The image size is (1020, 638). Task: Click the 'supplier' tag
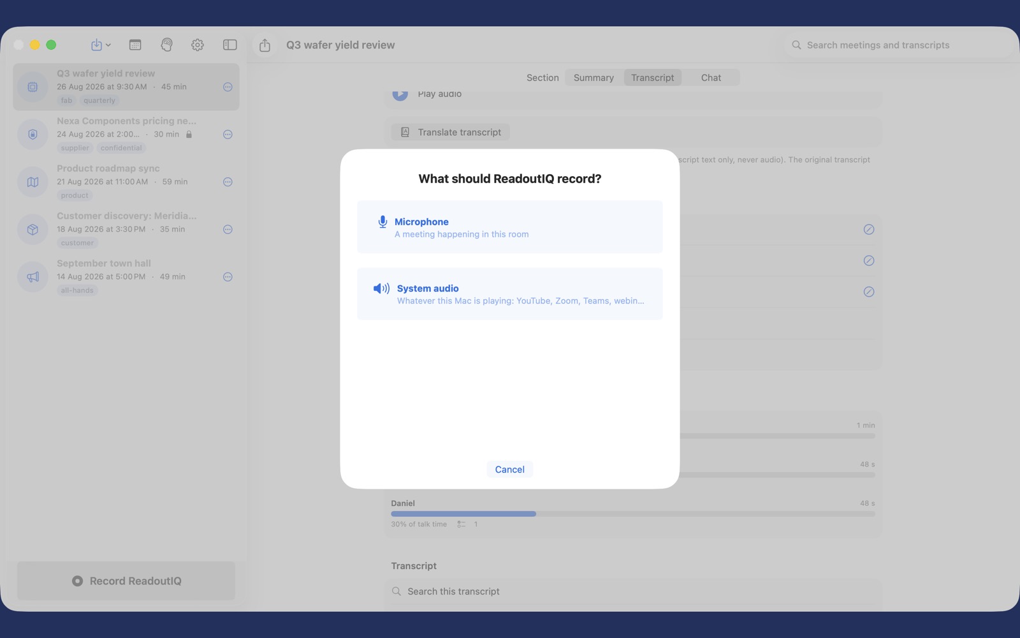[75, 148]
